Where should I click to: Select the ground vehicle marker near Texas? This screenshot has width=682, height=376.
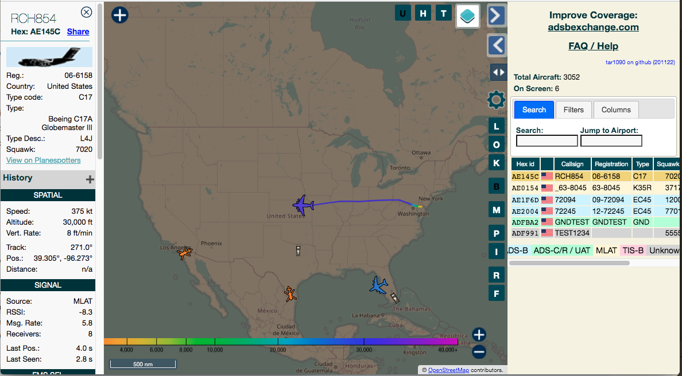(298, 250)
